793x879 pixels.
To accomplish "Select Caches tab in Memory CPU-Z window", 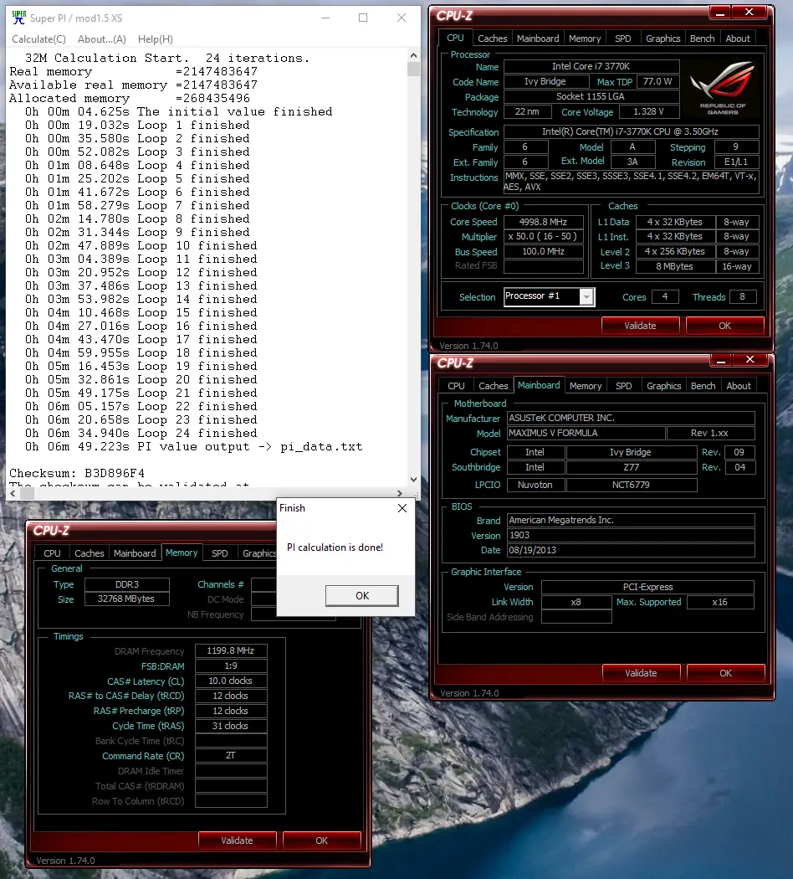I will (x=89, y=553).
